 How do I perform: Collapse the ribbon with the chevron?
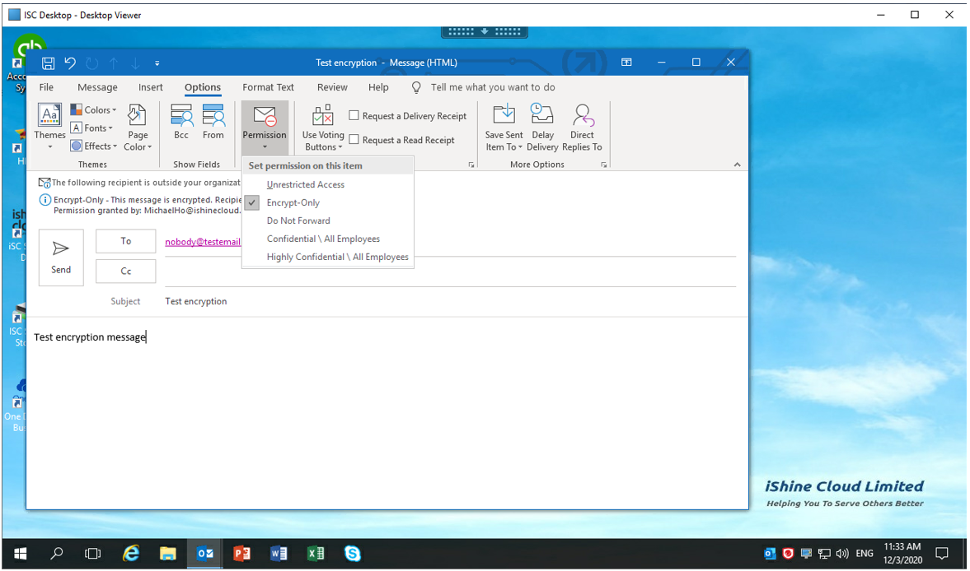(738, 165)
